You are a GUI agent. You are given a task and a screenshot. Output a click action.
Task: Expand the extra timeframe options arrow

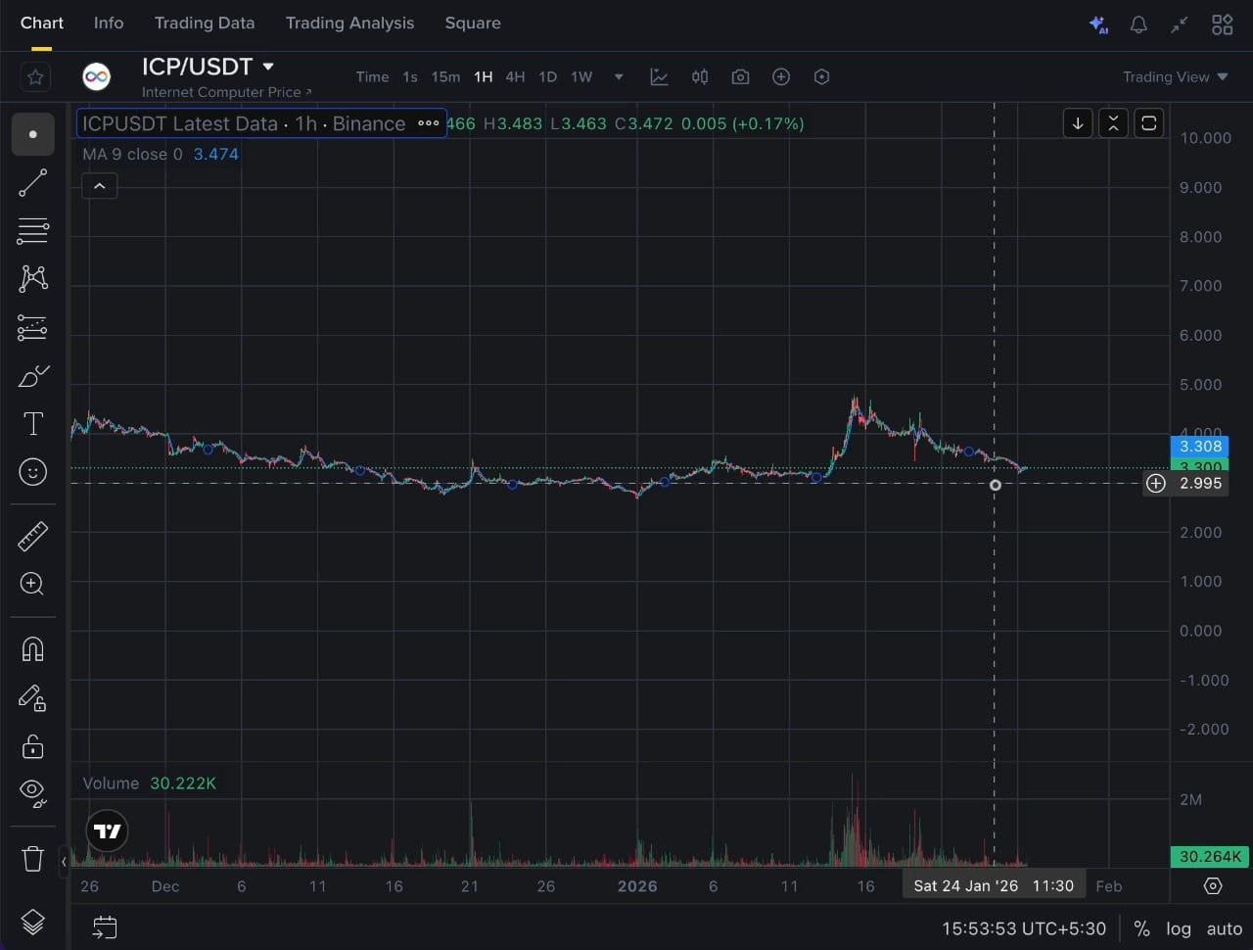point(618,76)
